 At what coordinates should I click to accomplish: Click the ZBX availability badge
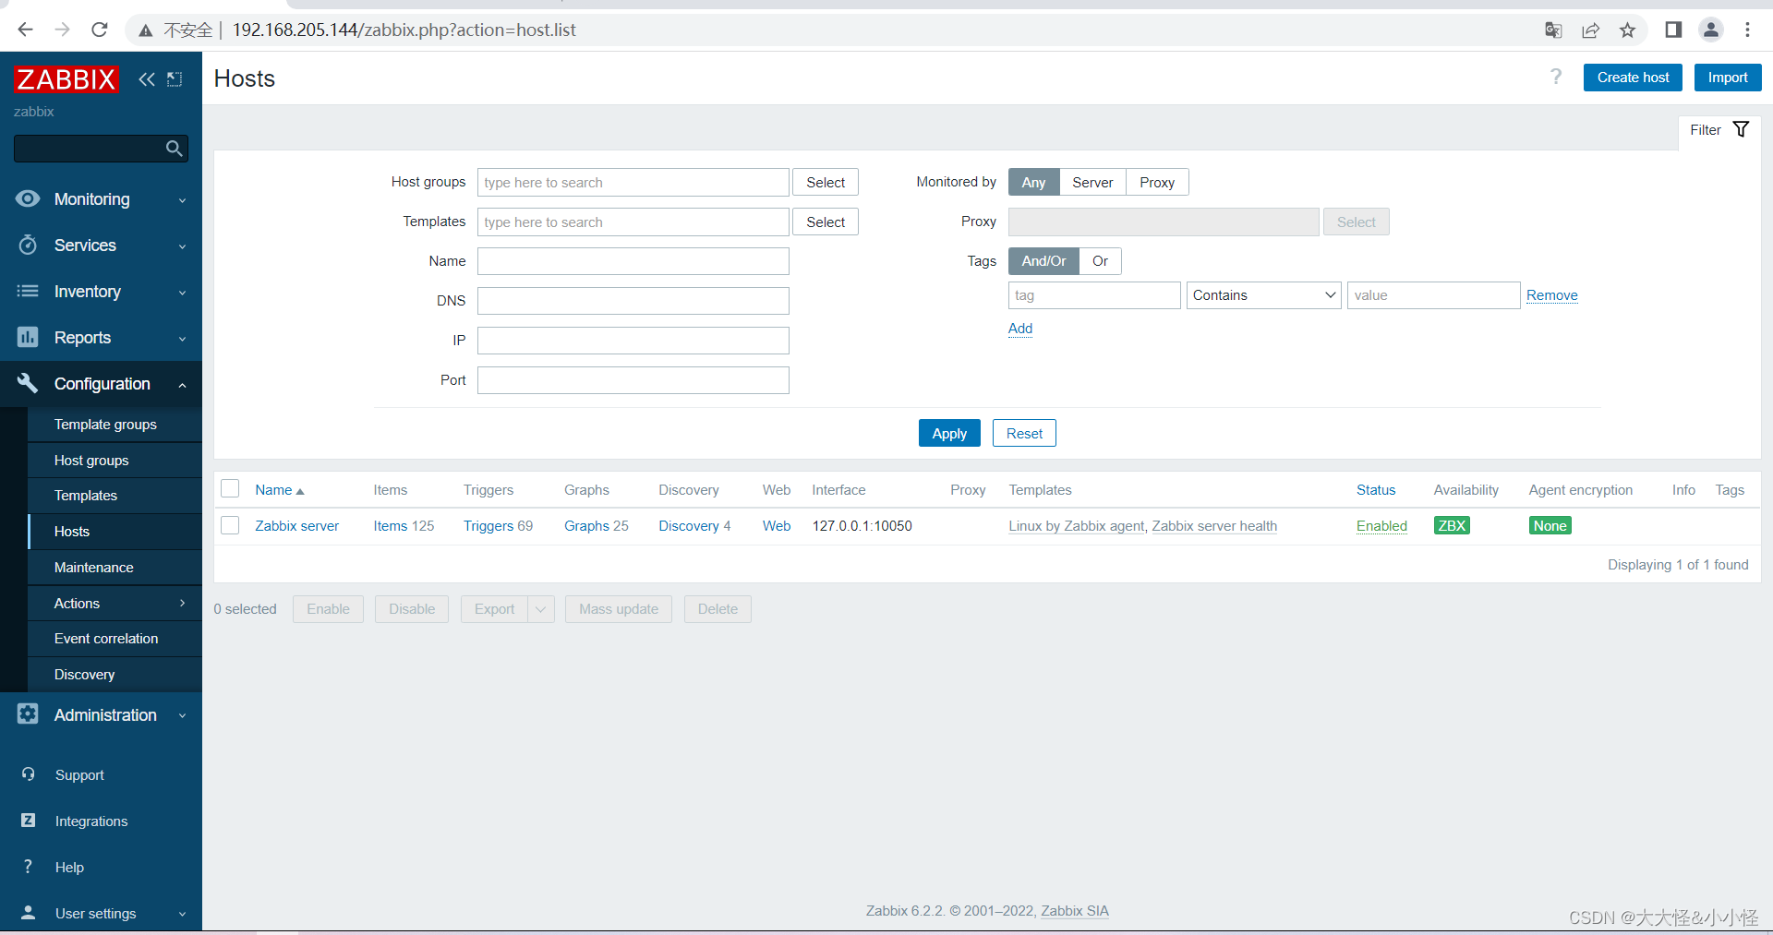(1452, 525)
